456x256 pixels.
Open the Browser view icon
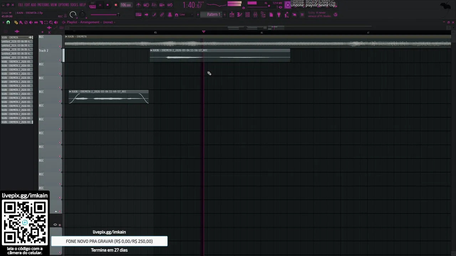263,15
